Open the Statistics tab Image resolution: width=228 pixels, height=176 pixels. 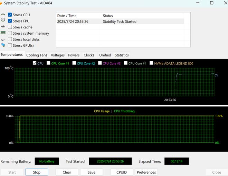coord(122,55)
